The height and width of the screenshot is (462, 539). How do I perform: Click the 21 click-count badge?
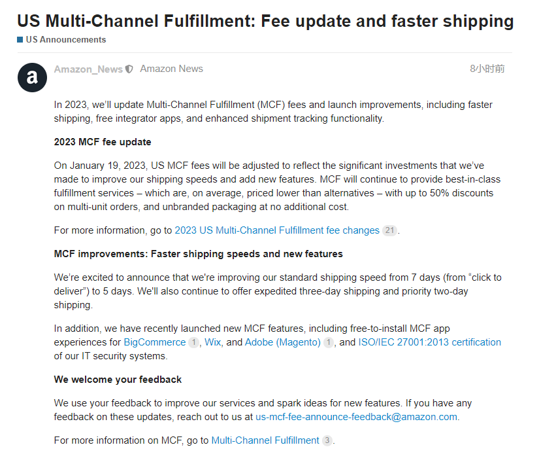[x=389, y=230]
